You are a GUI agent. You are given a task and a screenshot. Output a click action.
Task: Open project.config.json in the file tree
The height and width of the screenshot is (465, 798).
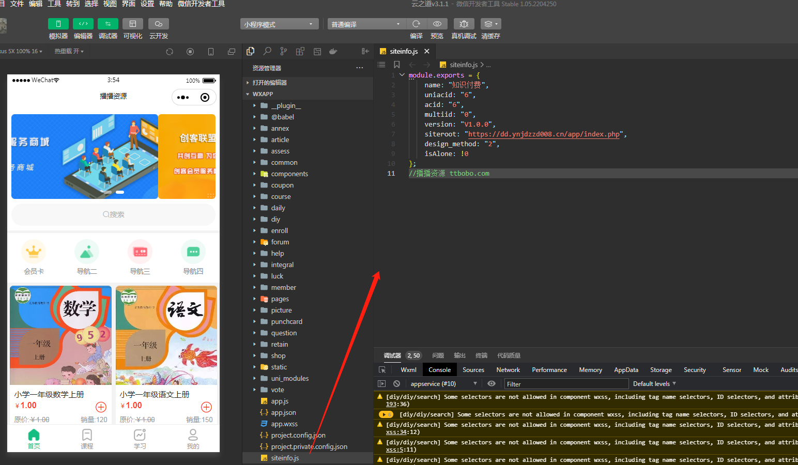[x=308, y=435]
